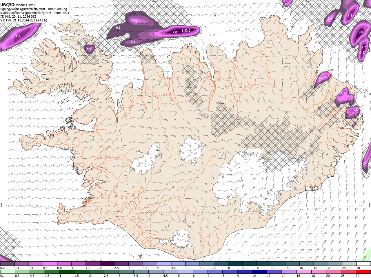Click the 2.1 value label in the northeast corner
Screen dimensions: 371x278
tap(350, 15)
